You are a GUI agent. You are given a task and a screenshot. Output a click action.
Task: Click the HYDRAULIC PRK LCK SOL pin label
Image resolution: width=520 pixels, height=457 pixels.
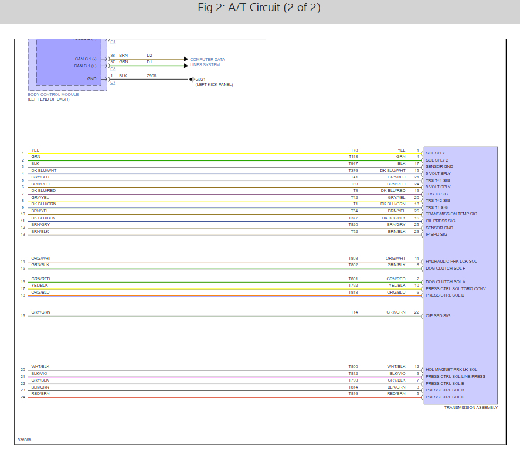(451, 262)
